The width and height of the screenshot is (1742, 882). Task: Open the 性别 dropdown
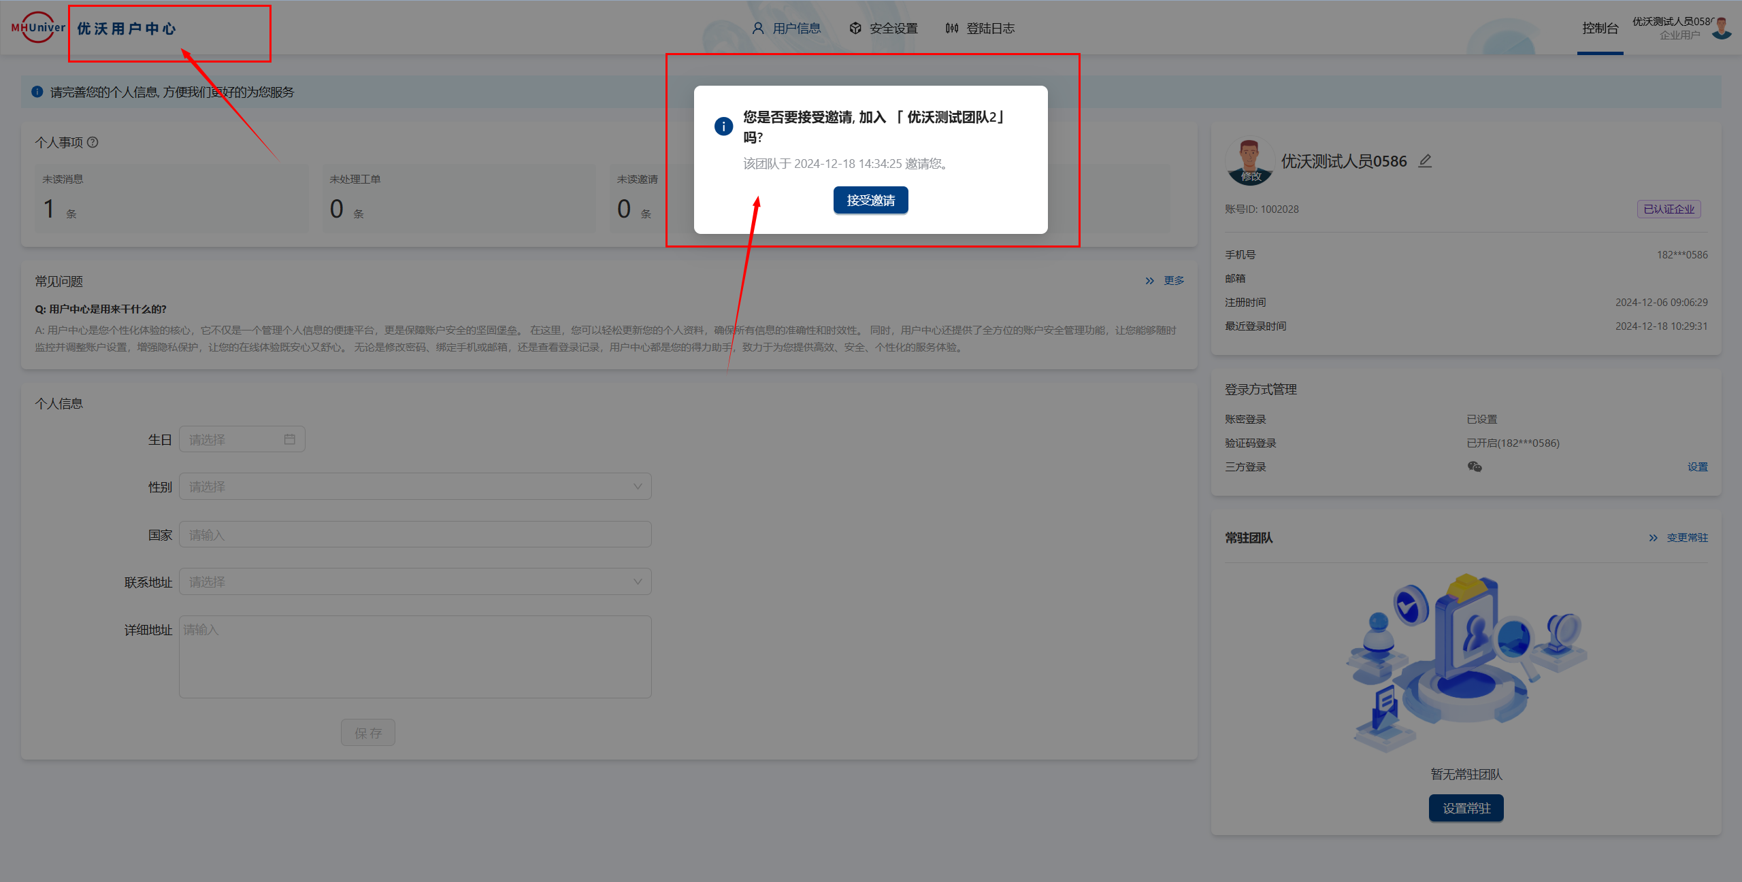415,487
